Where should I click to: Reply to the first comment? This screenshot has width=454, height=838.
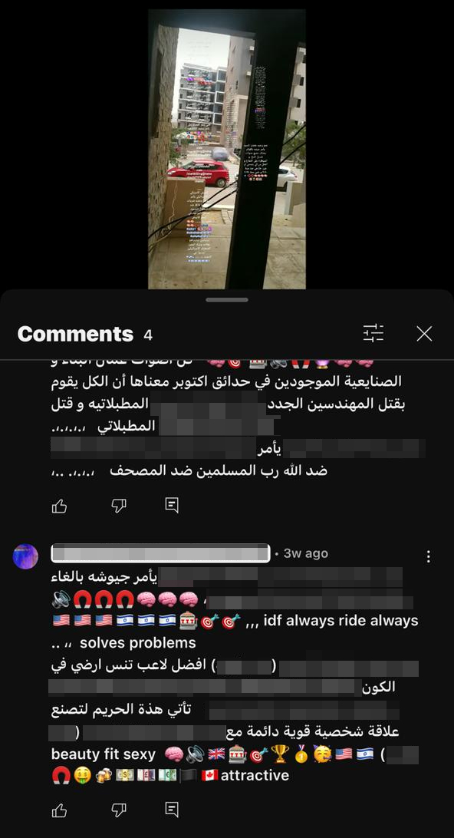pos(172,506)
